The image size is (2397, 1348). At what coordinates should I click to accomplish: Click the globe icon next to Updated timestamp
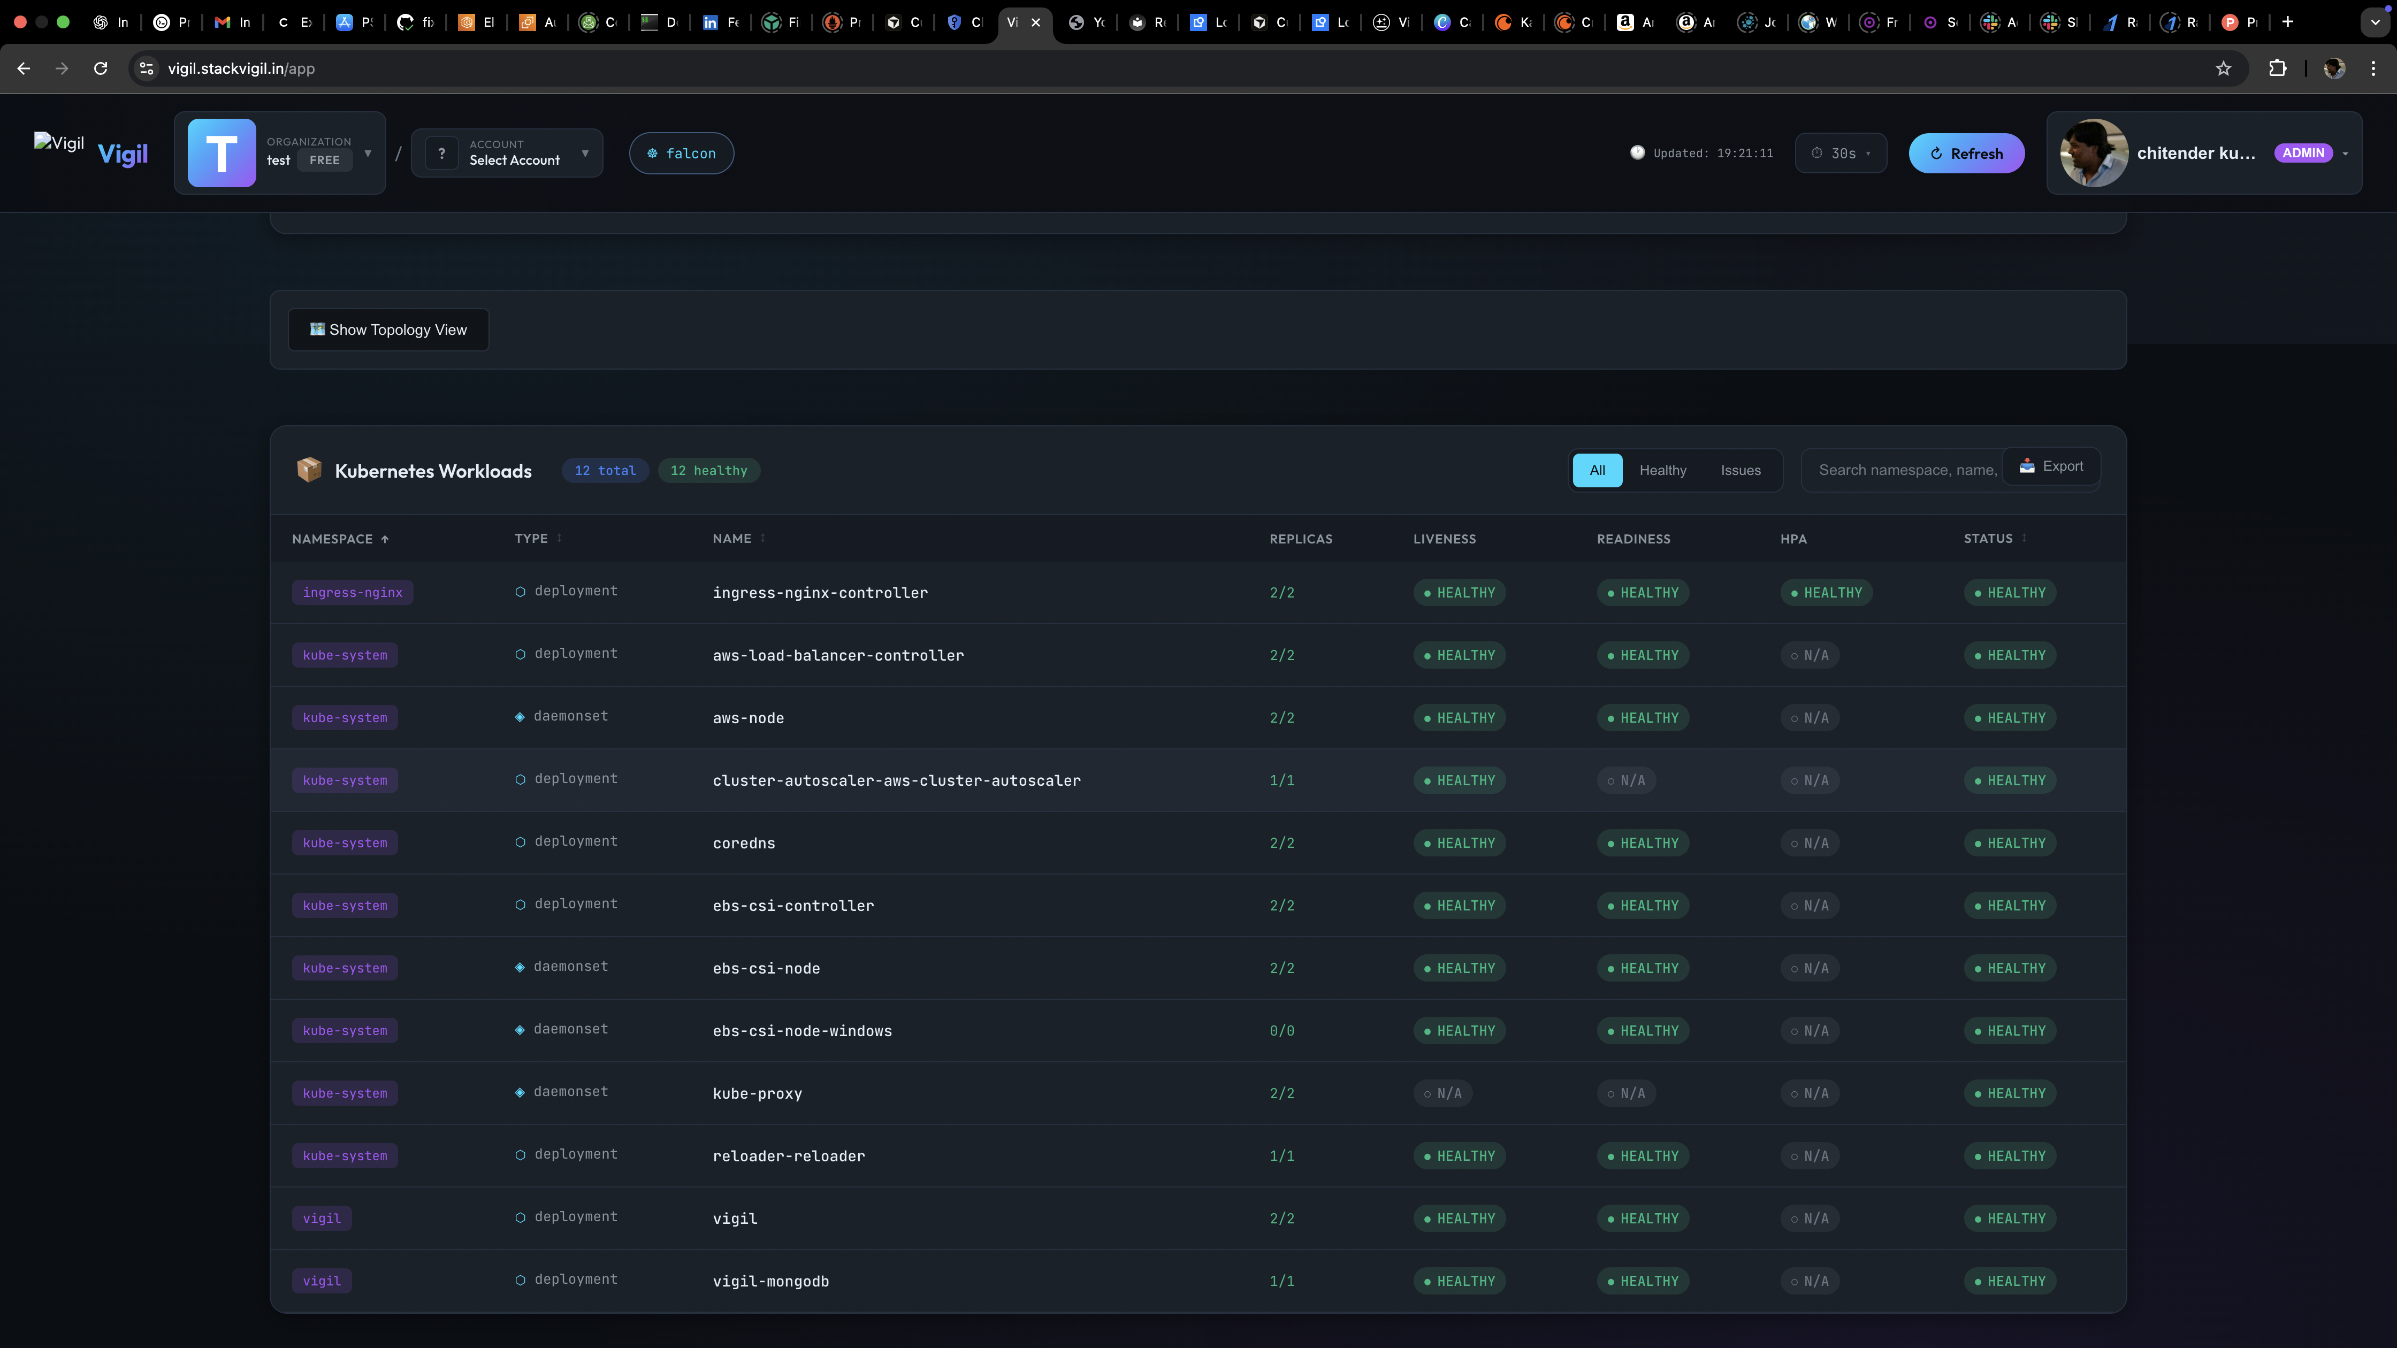tap(1639, 152)
